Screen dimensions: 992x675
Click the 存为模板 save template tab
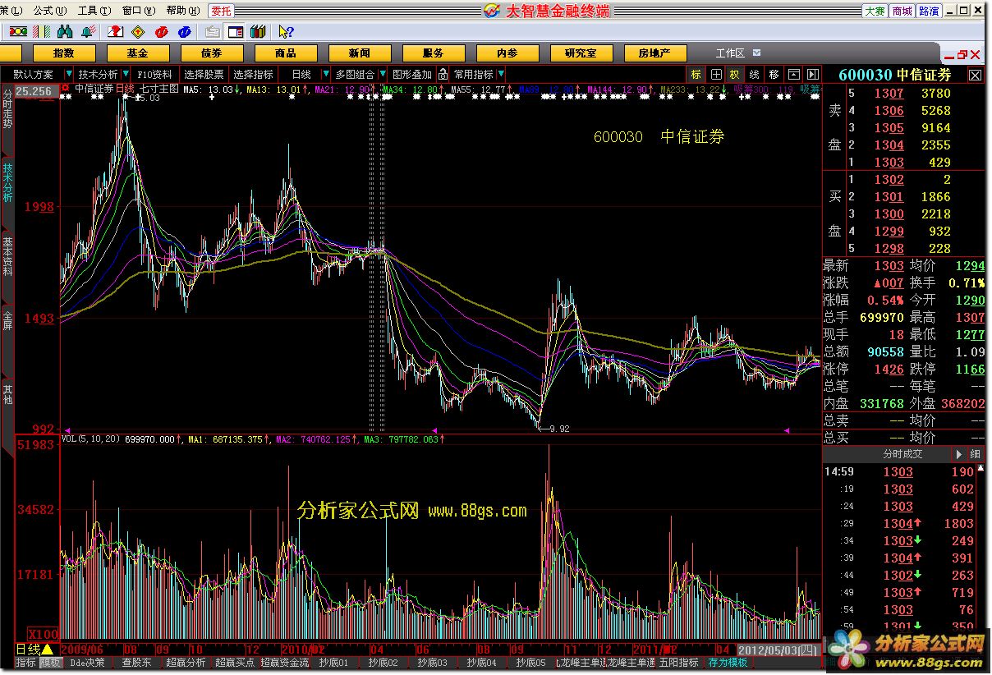tap(728, 663)
